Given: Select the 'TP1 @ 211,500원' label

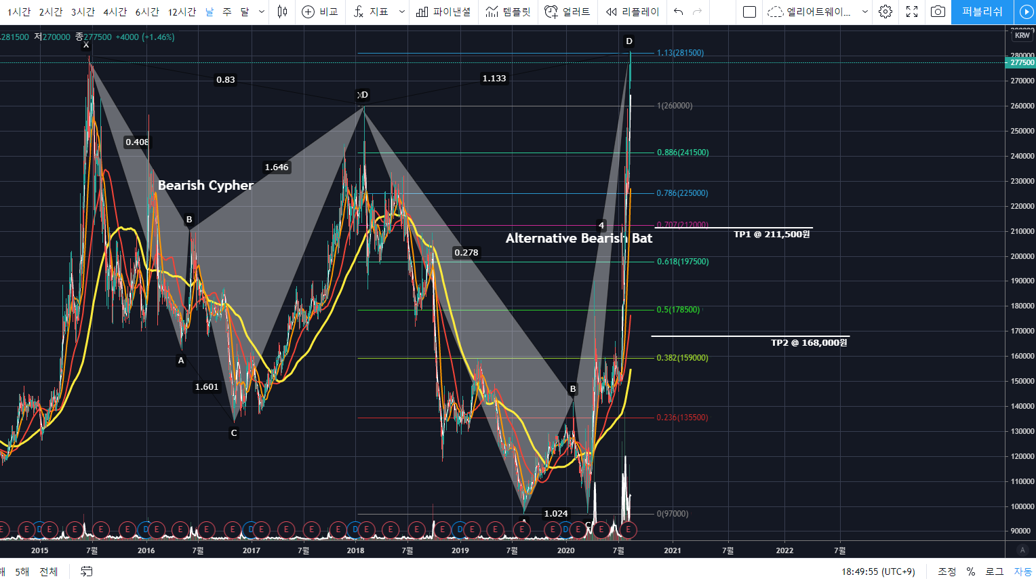Looking at the screenshot, I should (x=772, y=234).
